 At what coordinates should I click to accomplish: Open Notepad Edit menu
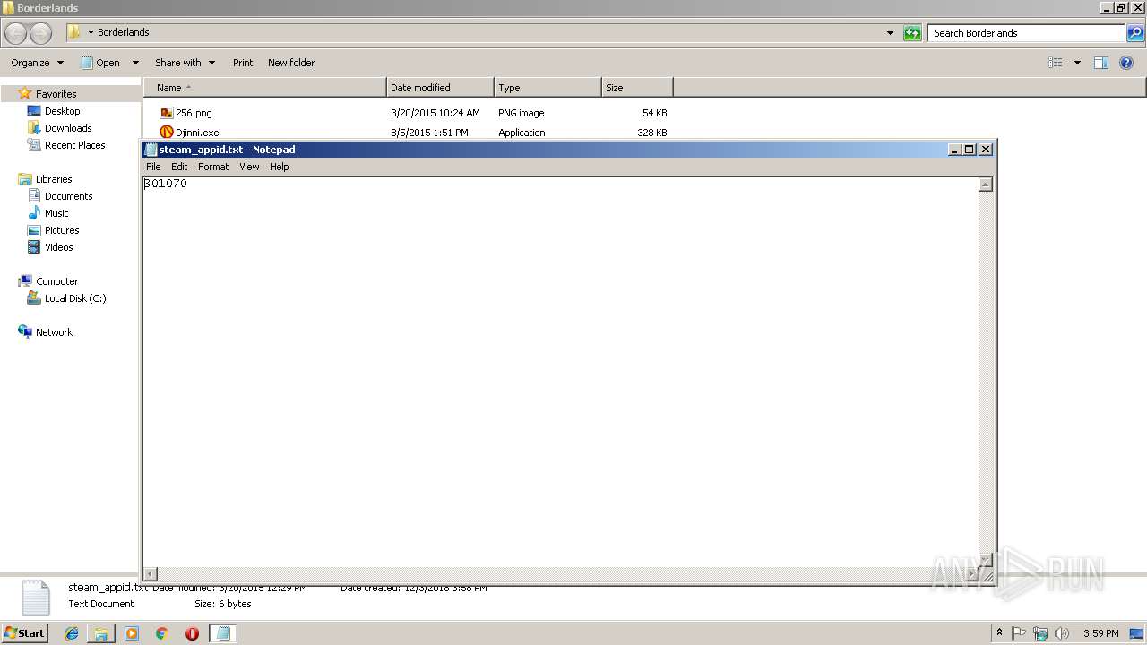[179, 167]
